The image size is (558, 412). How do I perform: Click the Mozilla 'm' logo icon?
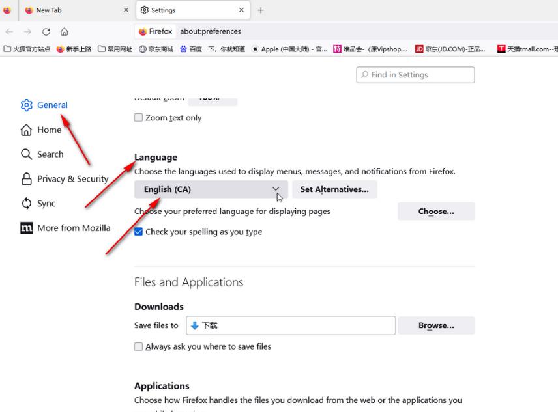tap(26, 228)
